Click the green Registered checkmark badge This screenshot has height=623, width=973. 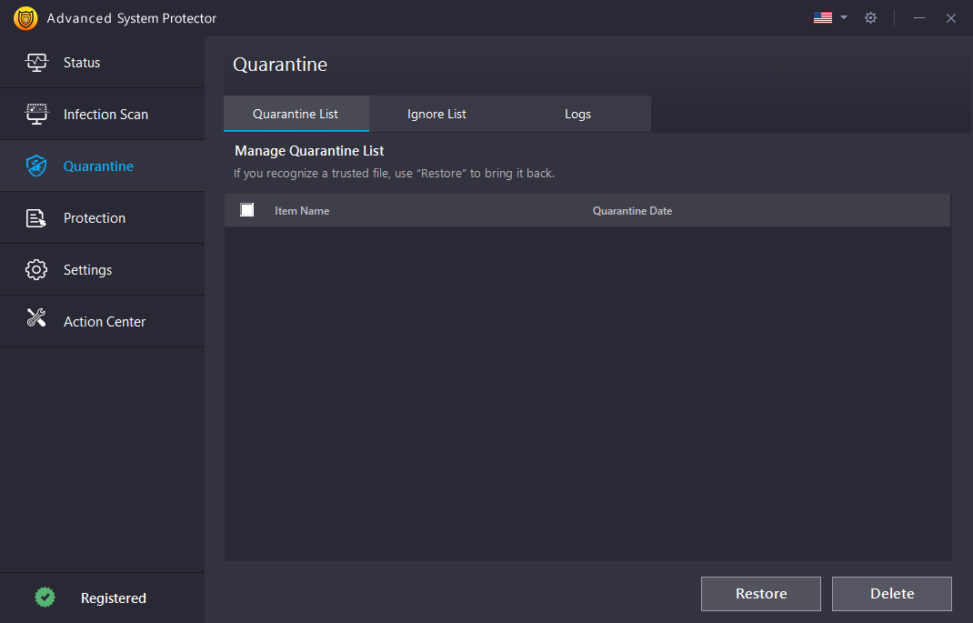[45, 598]
